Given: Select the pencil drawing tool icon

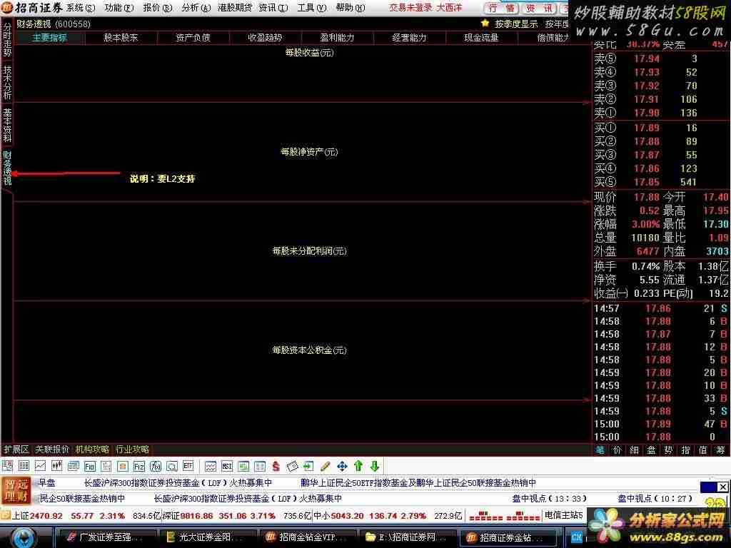Looking at the screenshot, I should [x=326, y=465].
